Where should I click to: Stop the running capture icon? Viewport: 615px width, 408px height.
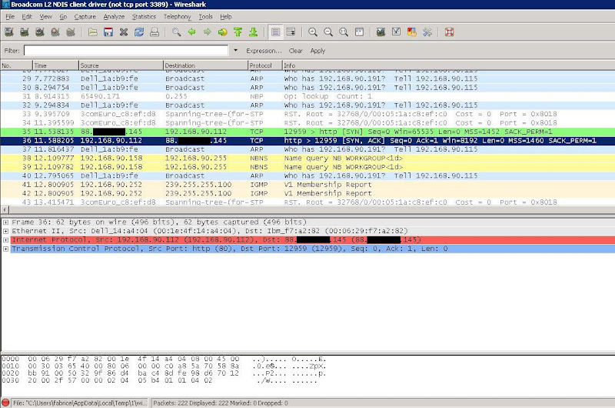coord(55,32)
